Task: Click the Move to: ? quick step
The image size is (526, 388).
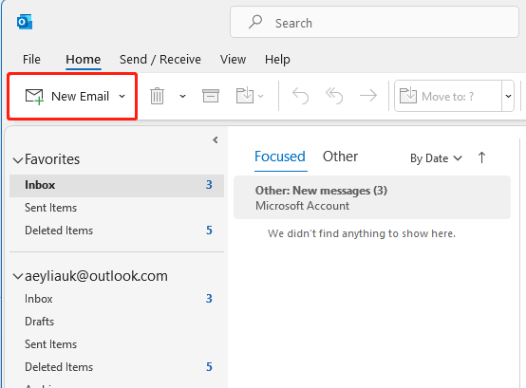Action: click(448, 96)
